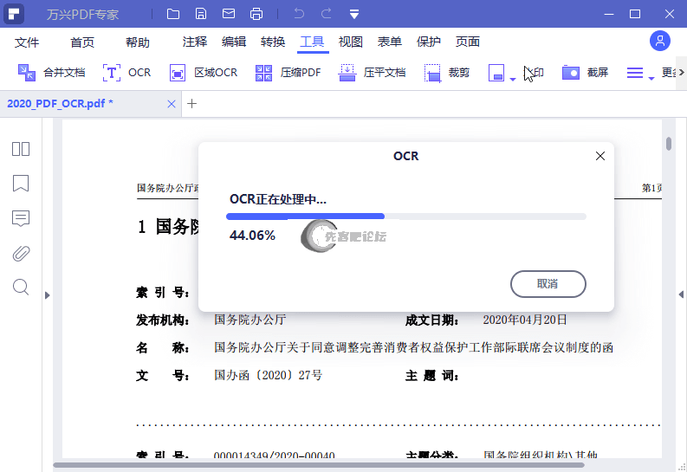Open the attachments paperclip panel
Viewport: 687px width, 472px height.
[x=21, y=253]
